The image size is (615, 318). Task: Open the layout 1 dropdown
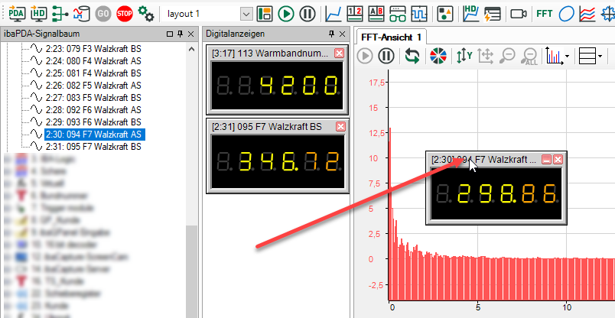pyautogui.click(x=246, y=14)
